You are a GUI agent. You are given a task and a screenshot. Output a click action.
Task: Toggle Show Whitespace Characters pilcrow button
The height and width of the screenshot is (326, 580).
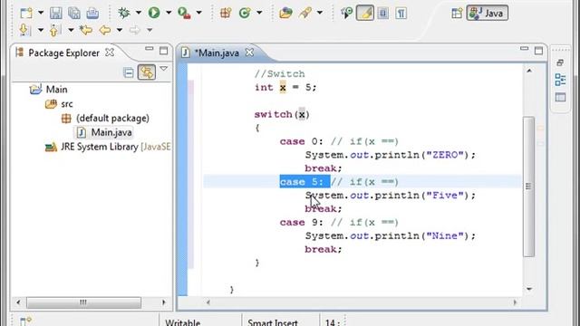[x=401, y=14]
